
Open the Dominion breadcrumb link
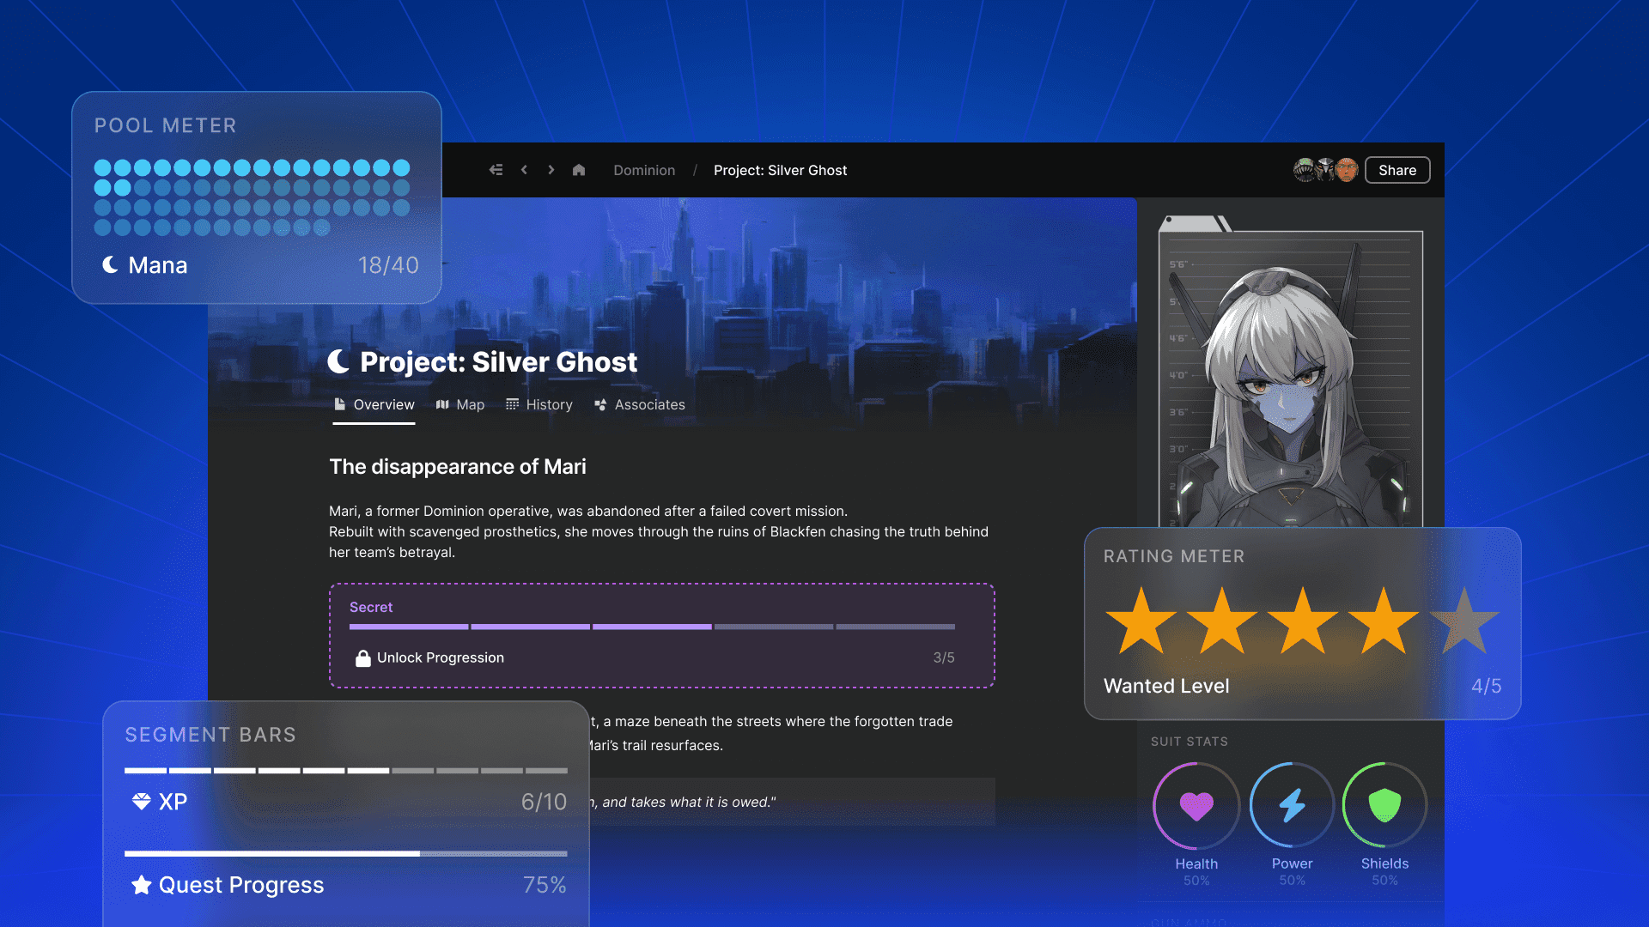coord(643,170)
